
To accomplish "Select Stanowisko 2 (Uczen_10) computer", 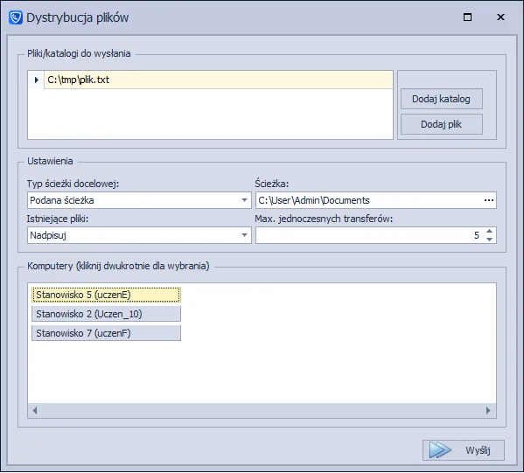I will pyautogui.click(x=106, y=314).
